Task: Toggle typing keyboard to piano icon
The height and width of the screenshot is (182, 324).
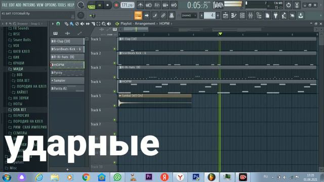Action: tap(138, 15)
